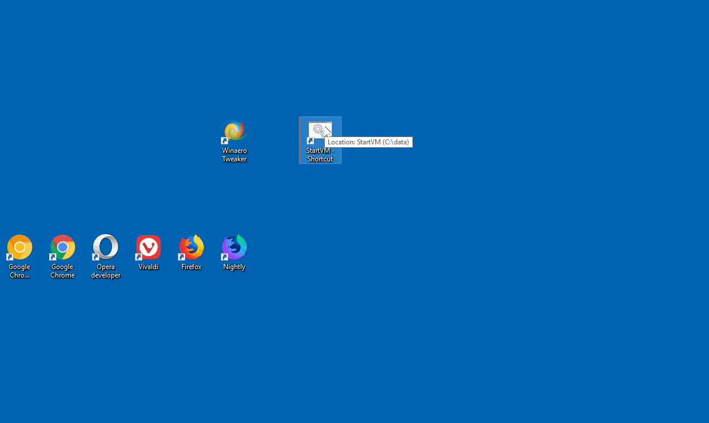Viewport: 709px width, 423px height.
Task: Click the "Firefox" text label
Action: 192,267
